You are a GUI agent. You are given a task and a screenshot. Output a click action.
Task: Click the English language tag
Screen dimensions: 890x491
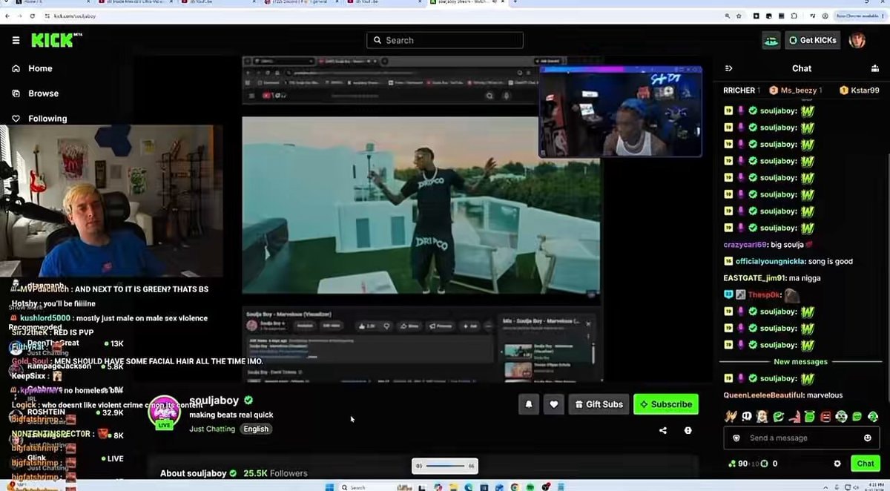click(256, 429)
